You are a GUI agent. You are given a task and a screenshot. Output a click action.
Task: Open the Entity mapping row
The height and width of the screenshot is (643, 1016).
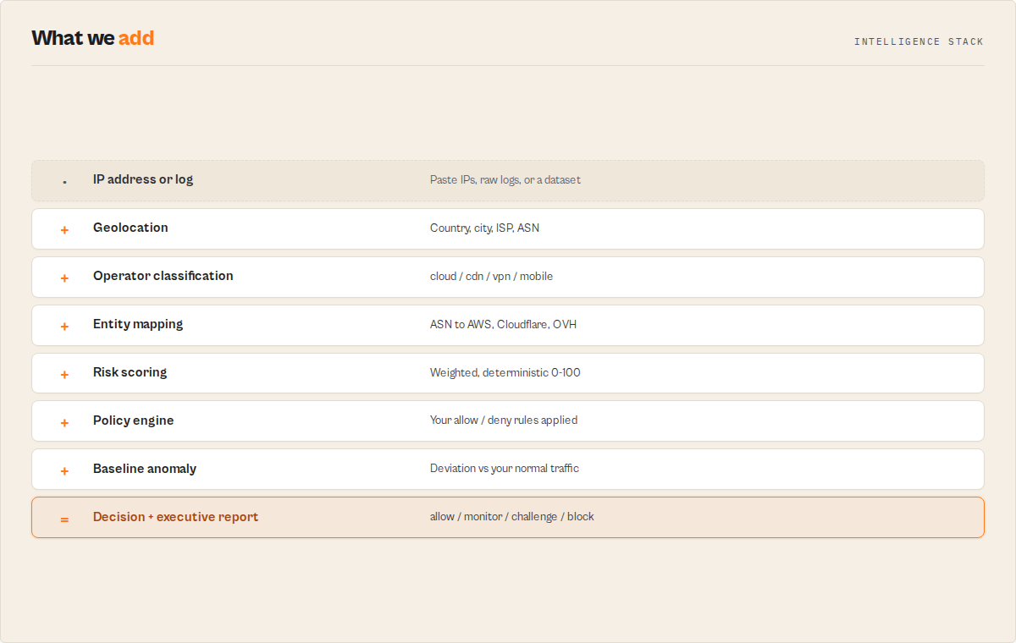click(508, 325)
